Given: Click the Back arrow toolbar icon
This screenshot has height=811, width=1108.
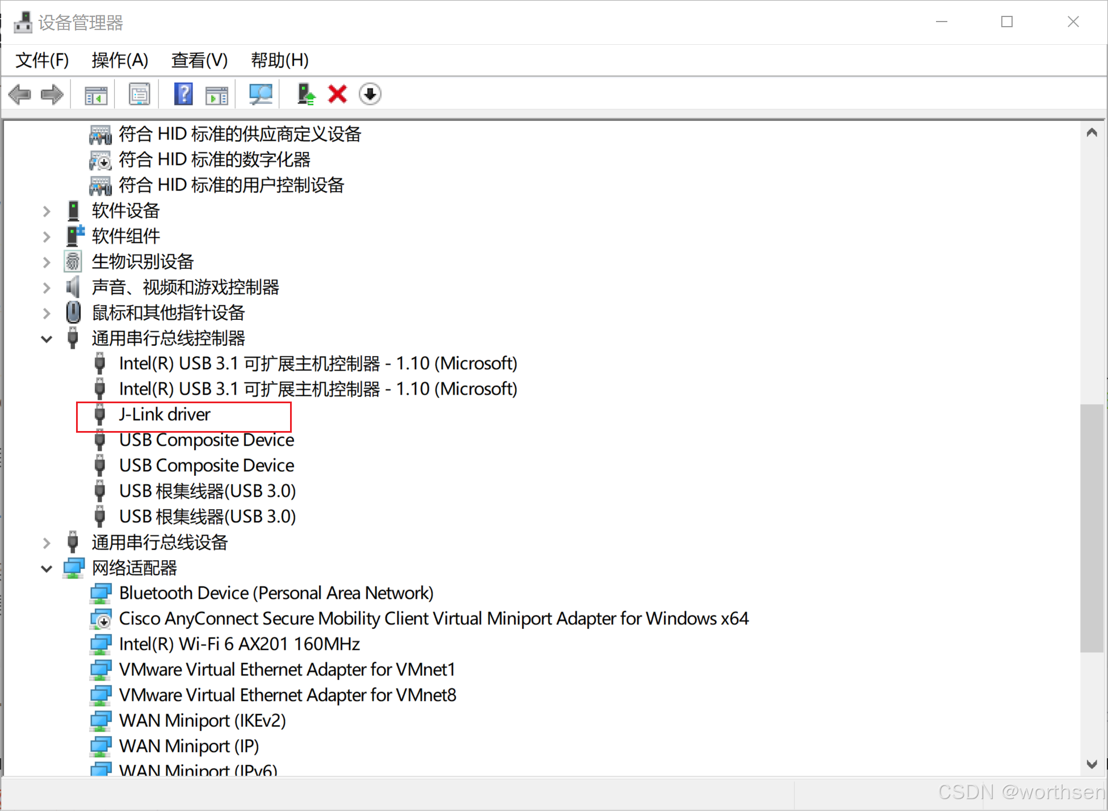Looking at the screenshot, I should pyautogui.click(x=20, y=94).
